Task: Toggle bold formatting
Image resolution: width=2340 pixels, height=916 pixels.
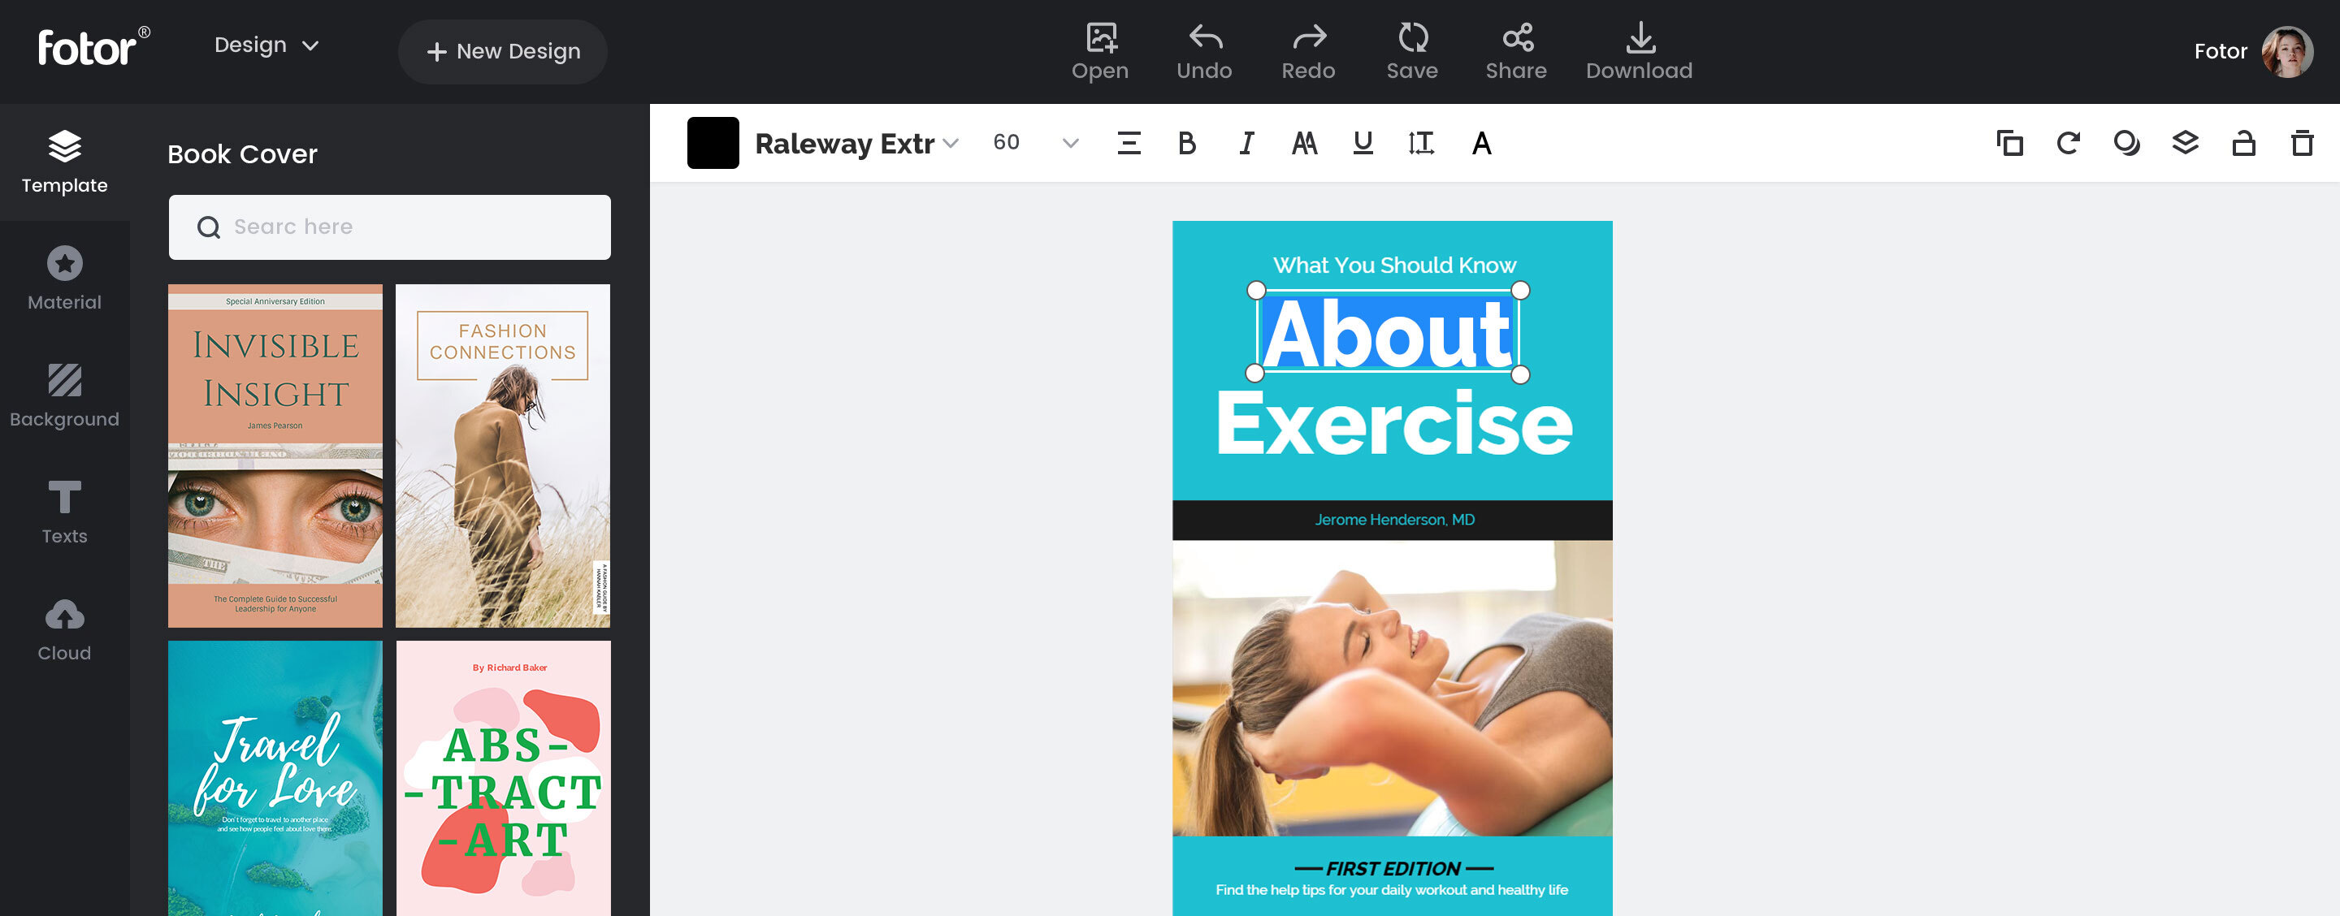Action: pos(1186,144)
